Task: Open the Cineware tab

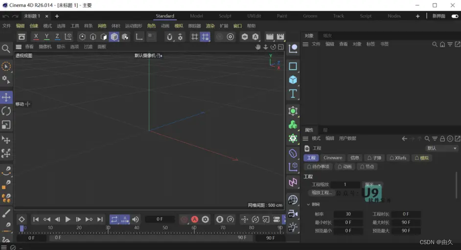Action: [333, 158]
